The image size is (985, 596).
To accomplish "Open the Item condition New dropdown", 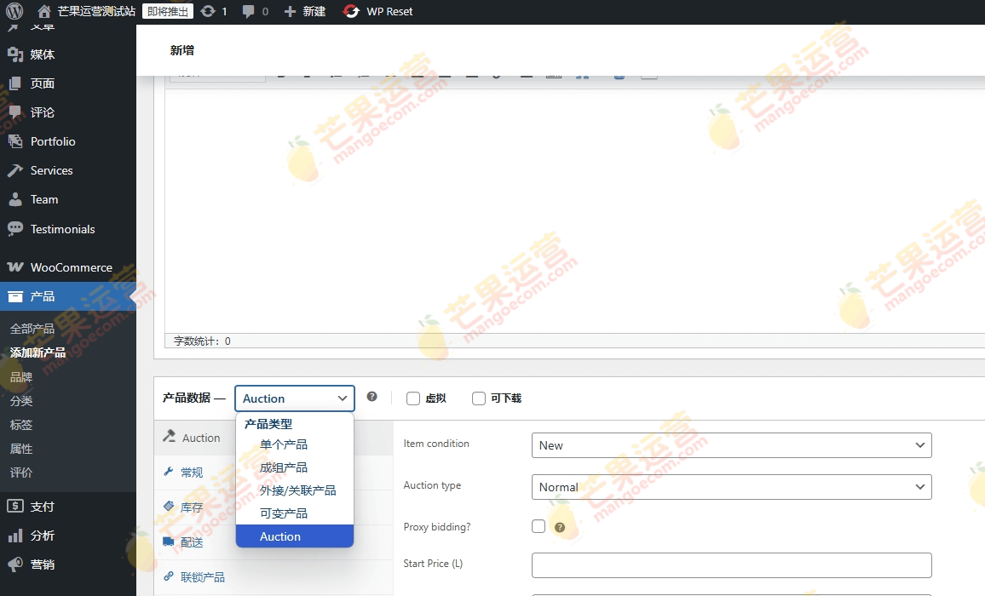I will (731, 445).
